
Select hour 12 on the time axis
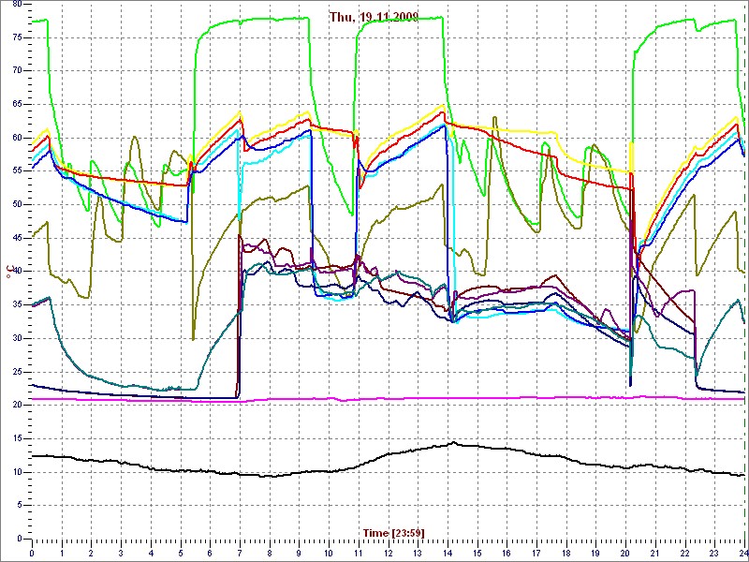click(x=389, y=554)
